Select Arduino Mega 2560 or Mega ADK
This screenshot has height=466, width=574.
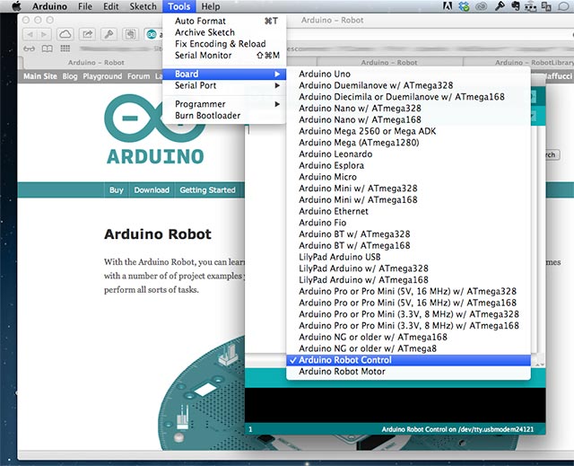(x=409, y=131)
